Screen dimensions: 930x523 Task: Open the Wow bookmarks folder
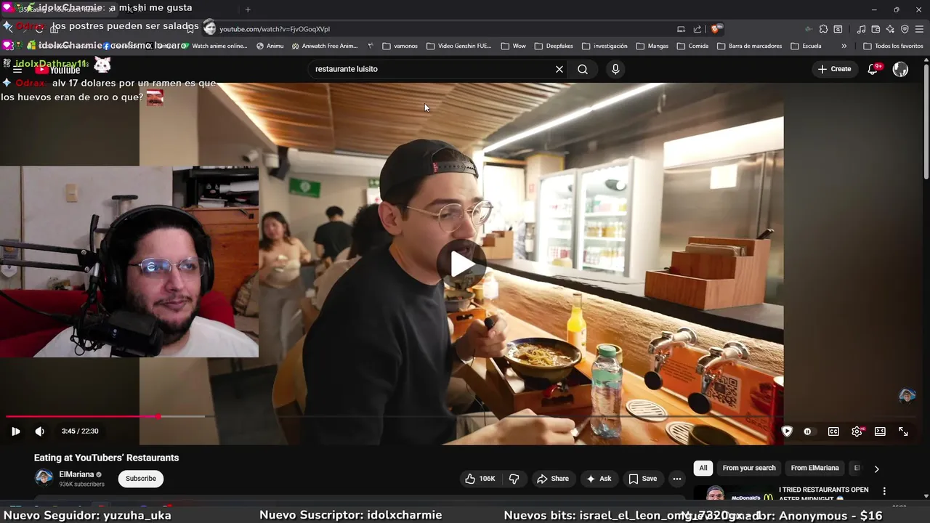(x=513, y=46)
